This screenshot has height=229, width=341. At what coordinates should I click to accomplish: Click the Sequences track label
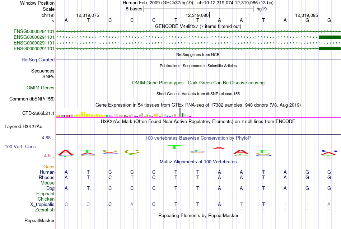click(x=43, y=71)
